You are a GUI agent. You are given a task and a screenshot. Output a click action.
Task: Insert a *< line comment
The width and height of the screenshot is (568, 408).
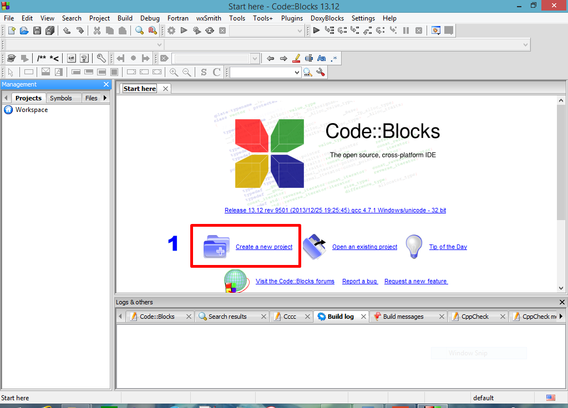54,58
